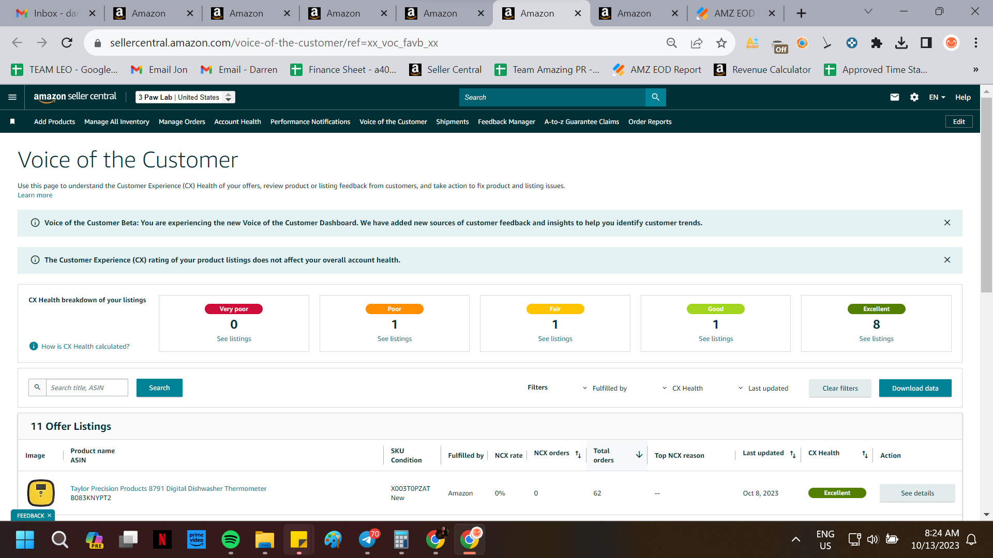See listings under Poor CX Health
Image resolution: width=993 pixels, height=558 pixels.
[394, 338]
